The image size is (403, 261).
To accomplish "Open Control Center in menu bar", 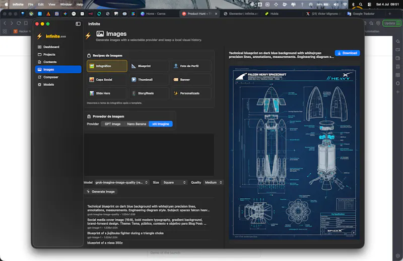I will click(x=369, y=5).
